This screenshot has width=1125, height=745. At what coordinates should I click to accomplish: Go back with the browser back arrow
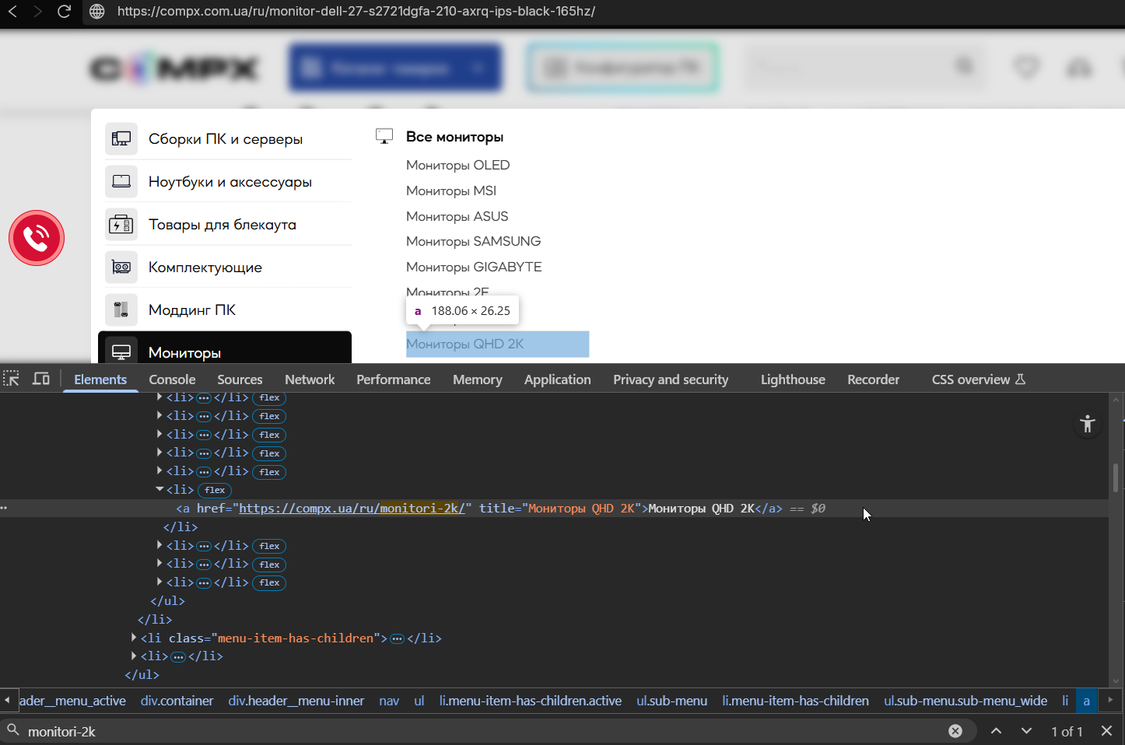click(12, 12)
